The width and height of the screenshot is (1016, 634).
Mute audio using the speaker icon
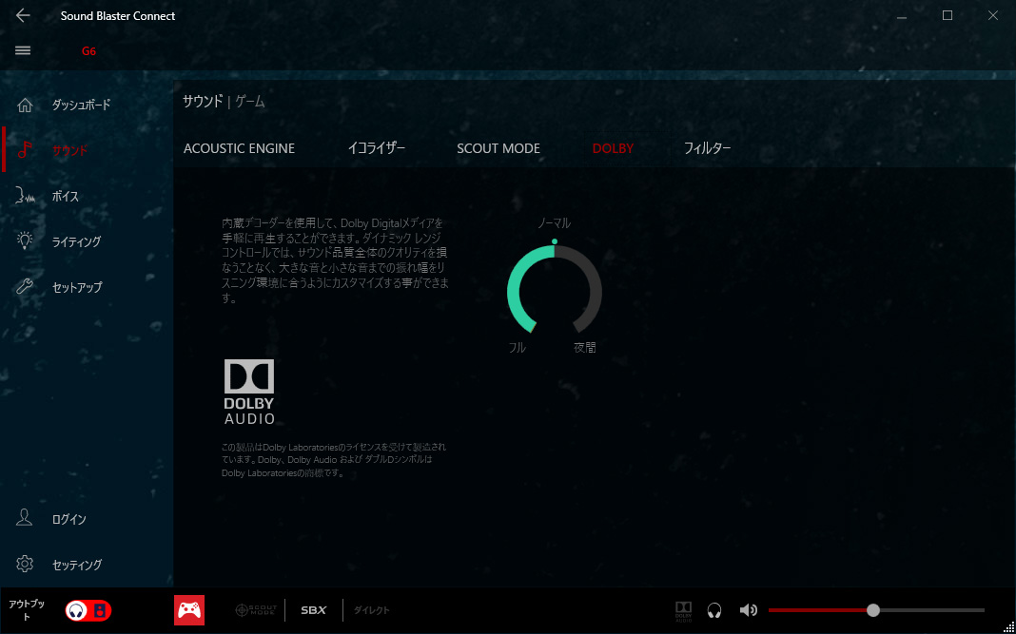click(x=749, y=610)
